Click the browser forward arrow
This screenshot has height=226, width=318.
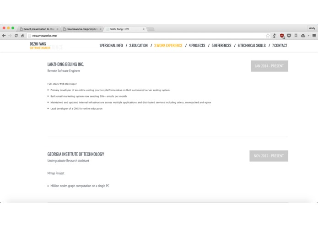(10, 36)
